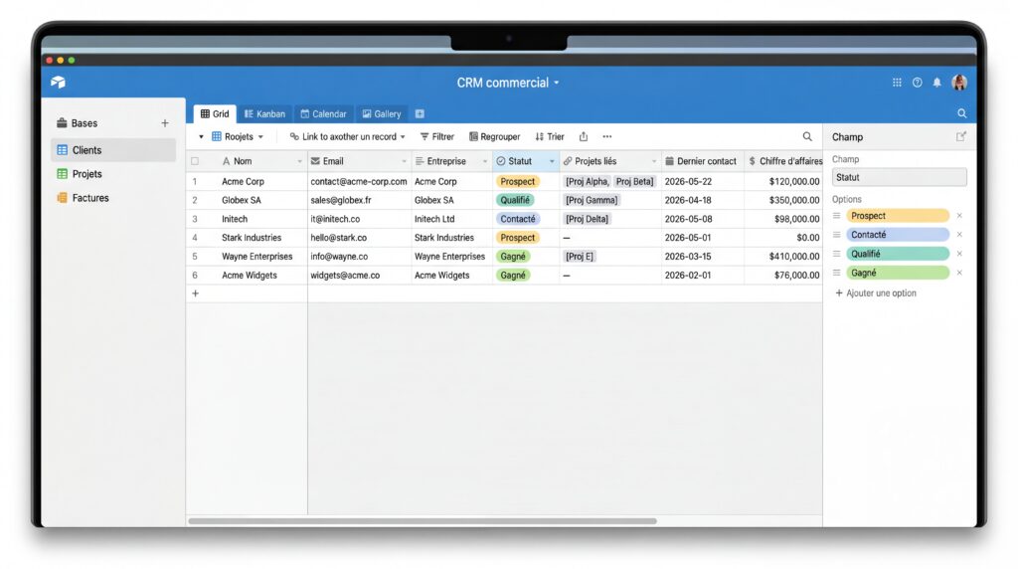Image resolution: width=1018 pixels, height=569 pixels.
Task: Open the Entreprise column dropdown arrow
Action: (484, 162)
